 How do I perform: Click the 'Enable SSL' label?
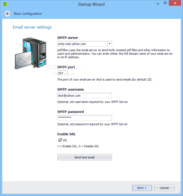[66, 134]
